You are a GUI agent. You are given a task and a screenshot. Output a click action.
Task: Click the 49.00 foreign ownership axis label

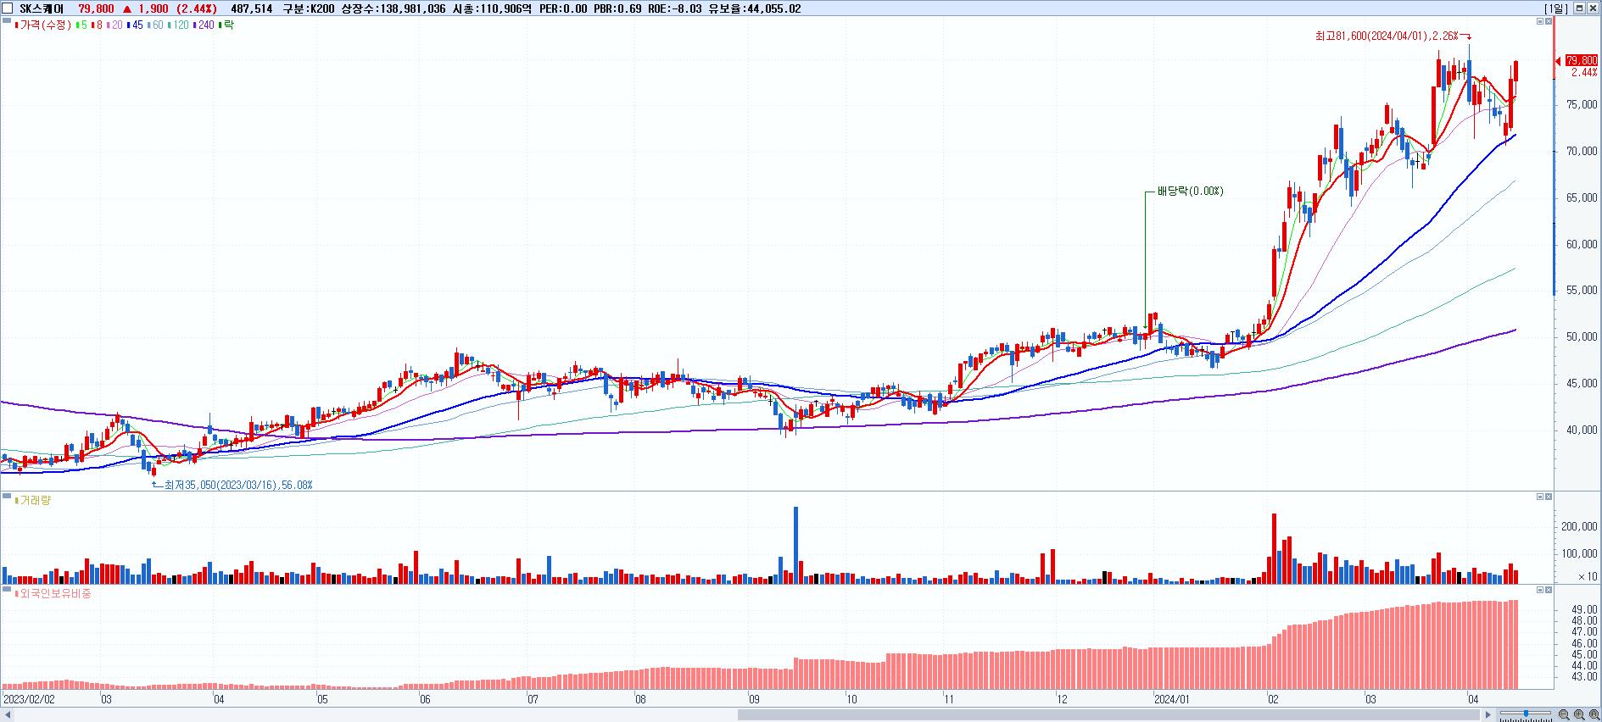1585,609
